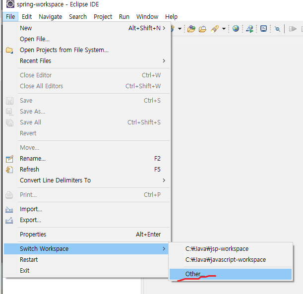Click the Print printer icon
Viewport: 303px width, 294px height.
[9, 195]
